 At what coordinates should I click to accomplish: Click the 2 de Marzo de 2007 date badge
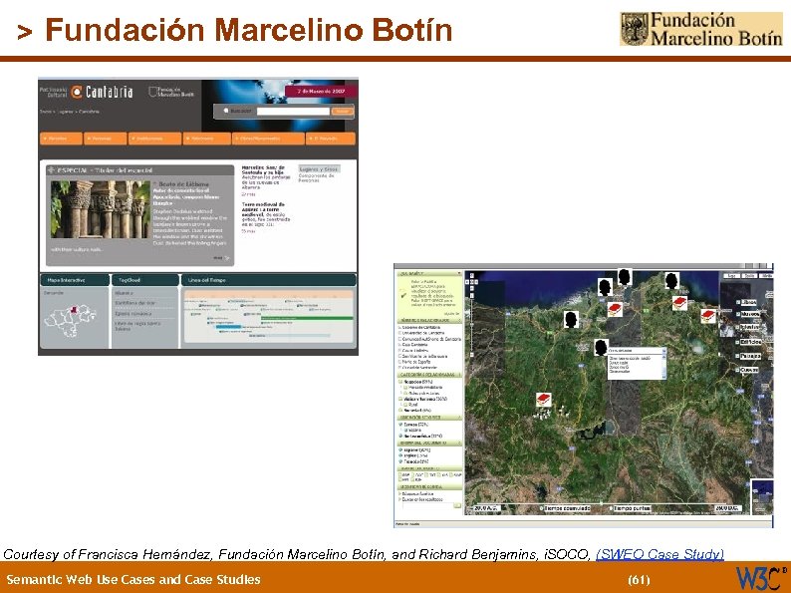click(321, 92)
